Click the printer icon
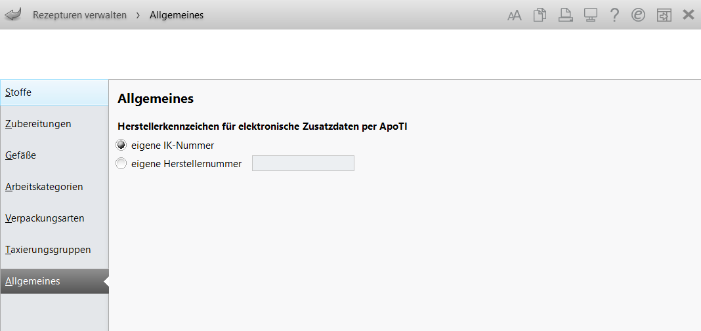This screenshot has height=331, width=701. tap(566, 15)
